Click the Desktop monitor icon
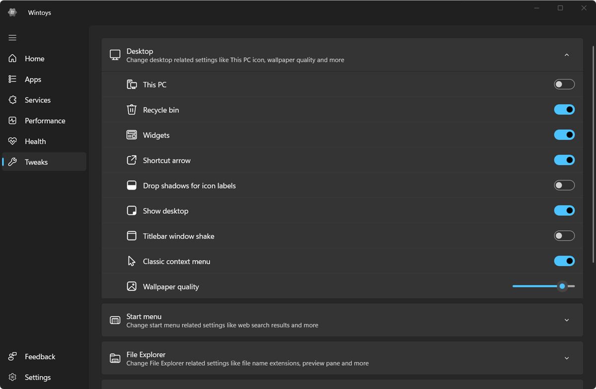The height and width of the screenshot is (389, 596). tap(115, 55)
